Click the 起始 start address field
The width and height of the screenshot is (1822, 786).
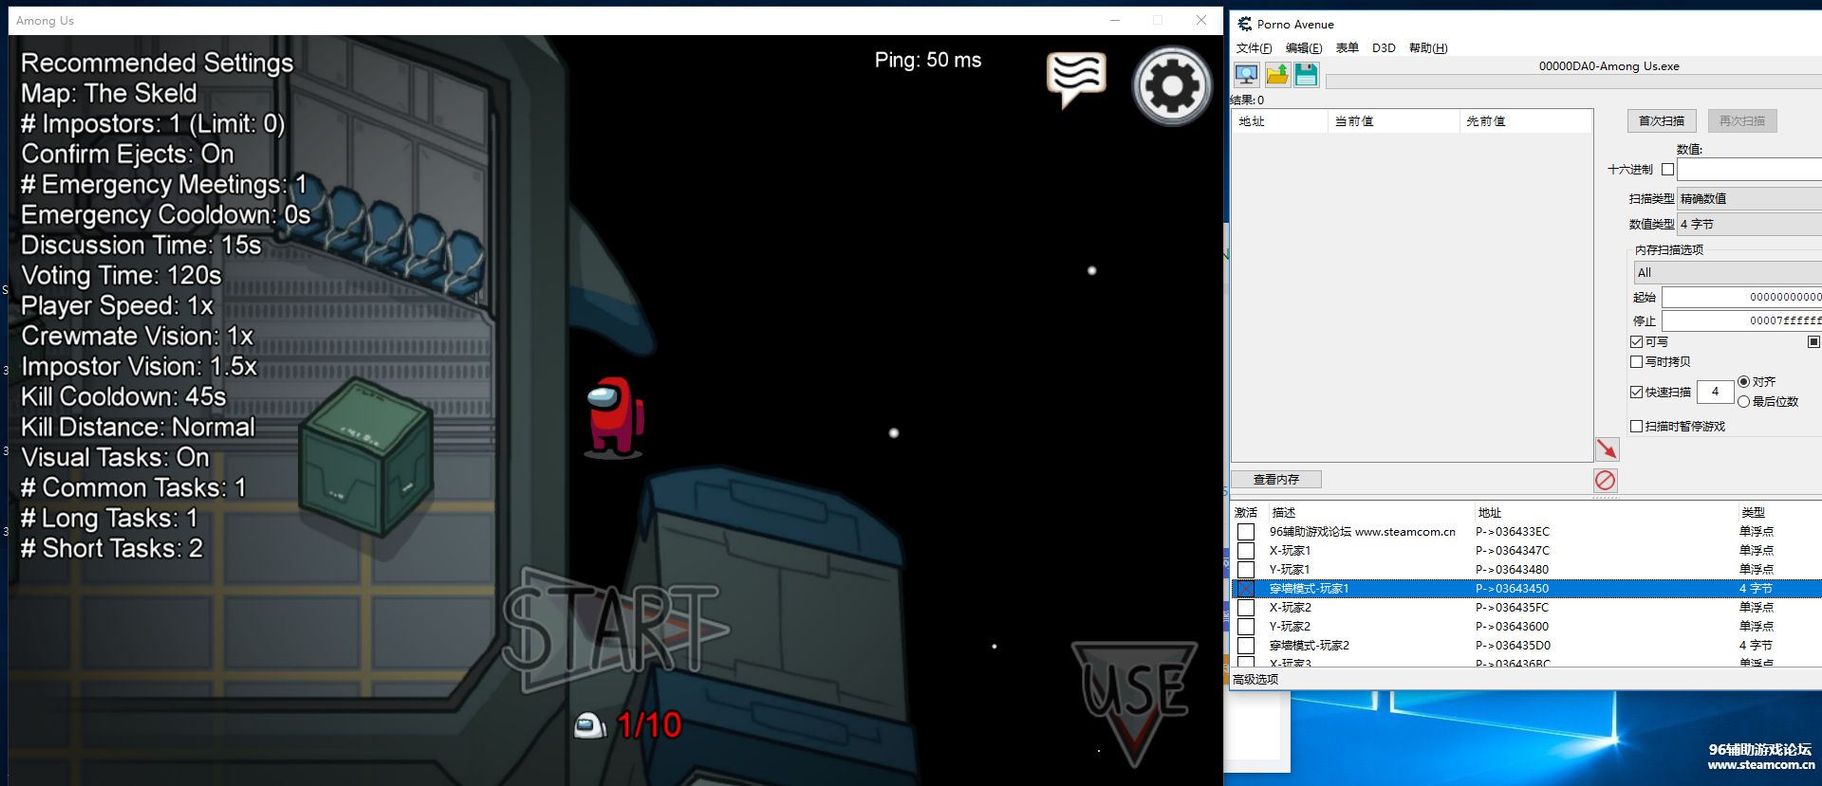click(x=1742, y=298)
